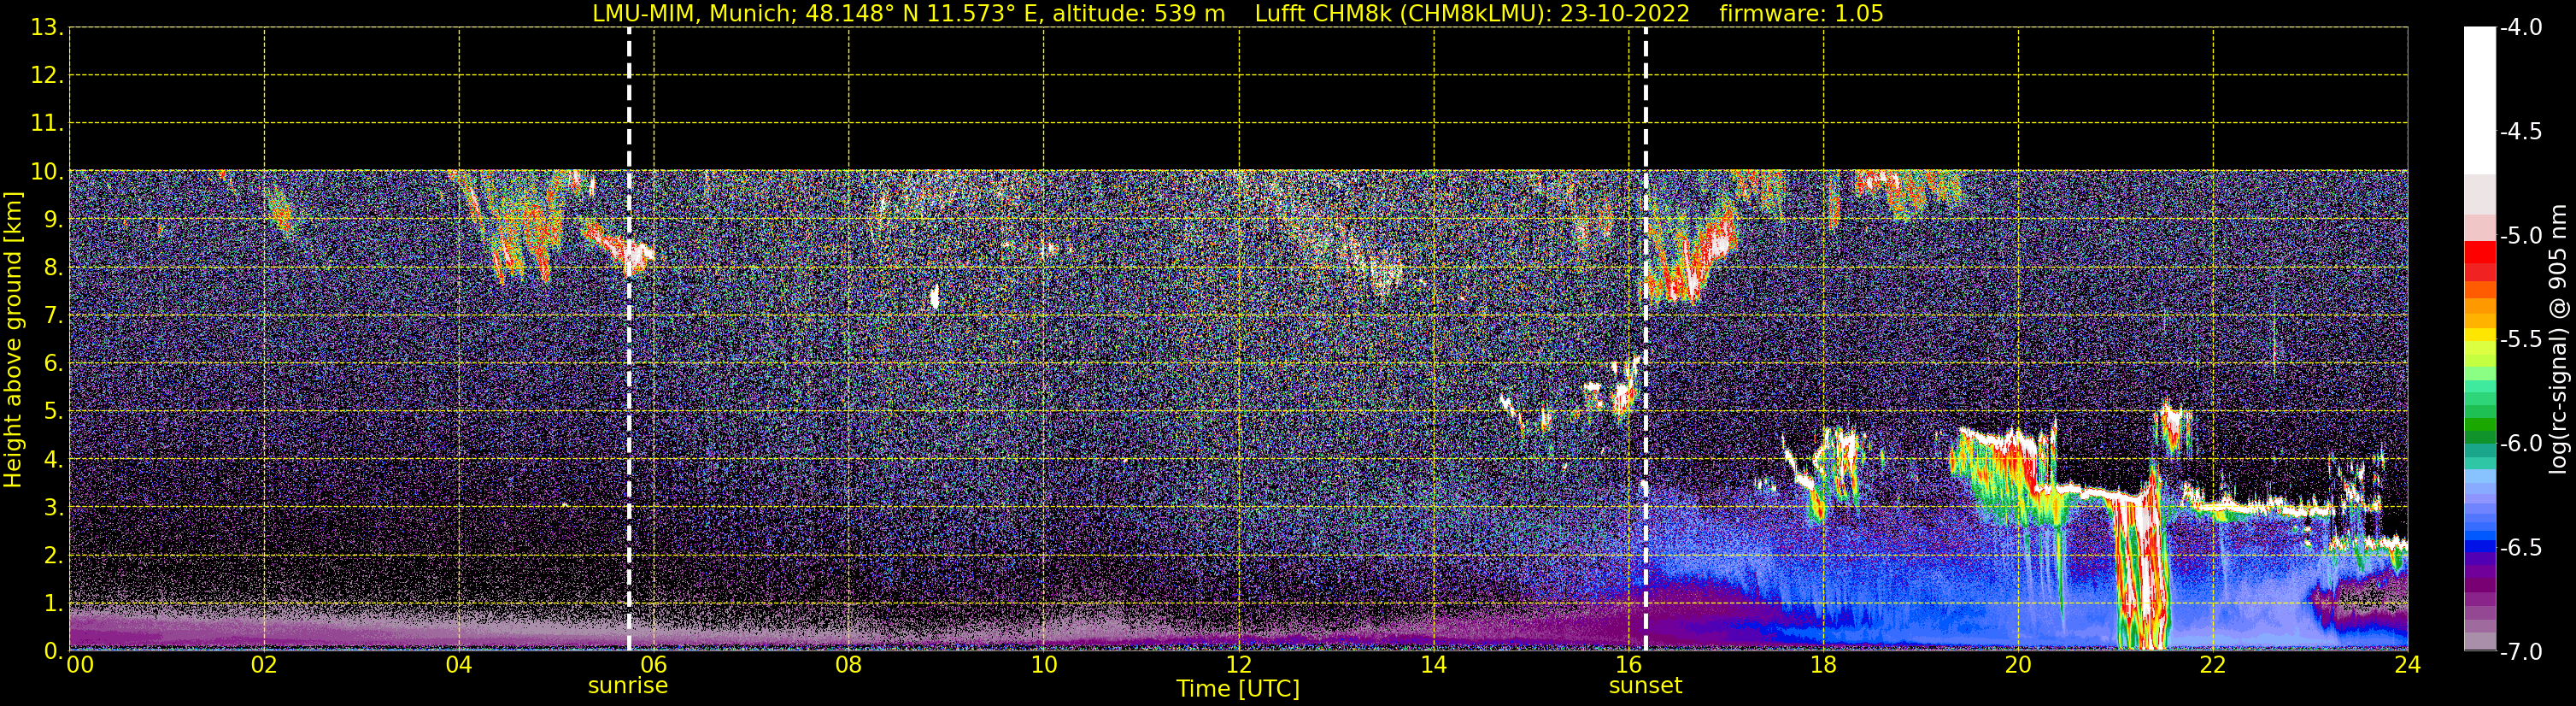This screenshot has width=2576, height=706.
Task: Click the '10' time axis tick label
Action: pyautogui.click(x=1044, y=665)
